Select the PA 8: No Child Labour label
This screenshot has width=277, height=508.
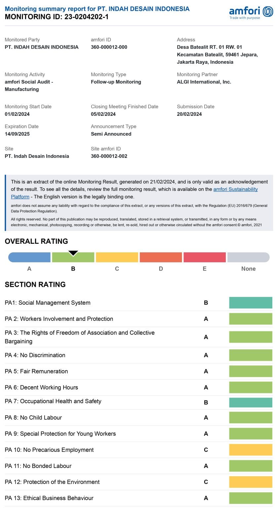tap(33, 417)
